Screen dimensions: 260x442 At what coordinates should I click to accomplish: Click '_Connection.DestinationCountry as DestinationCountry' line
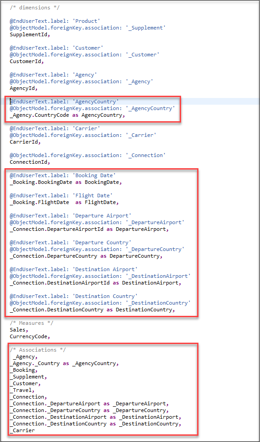click(92, 310)
